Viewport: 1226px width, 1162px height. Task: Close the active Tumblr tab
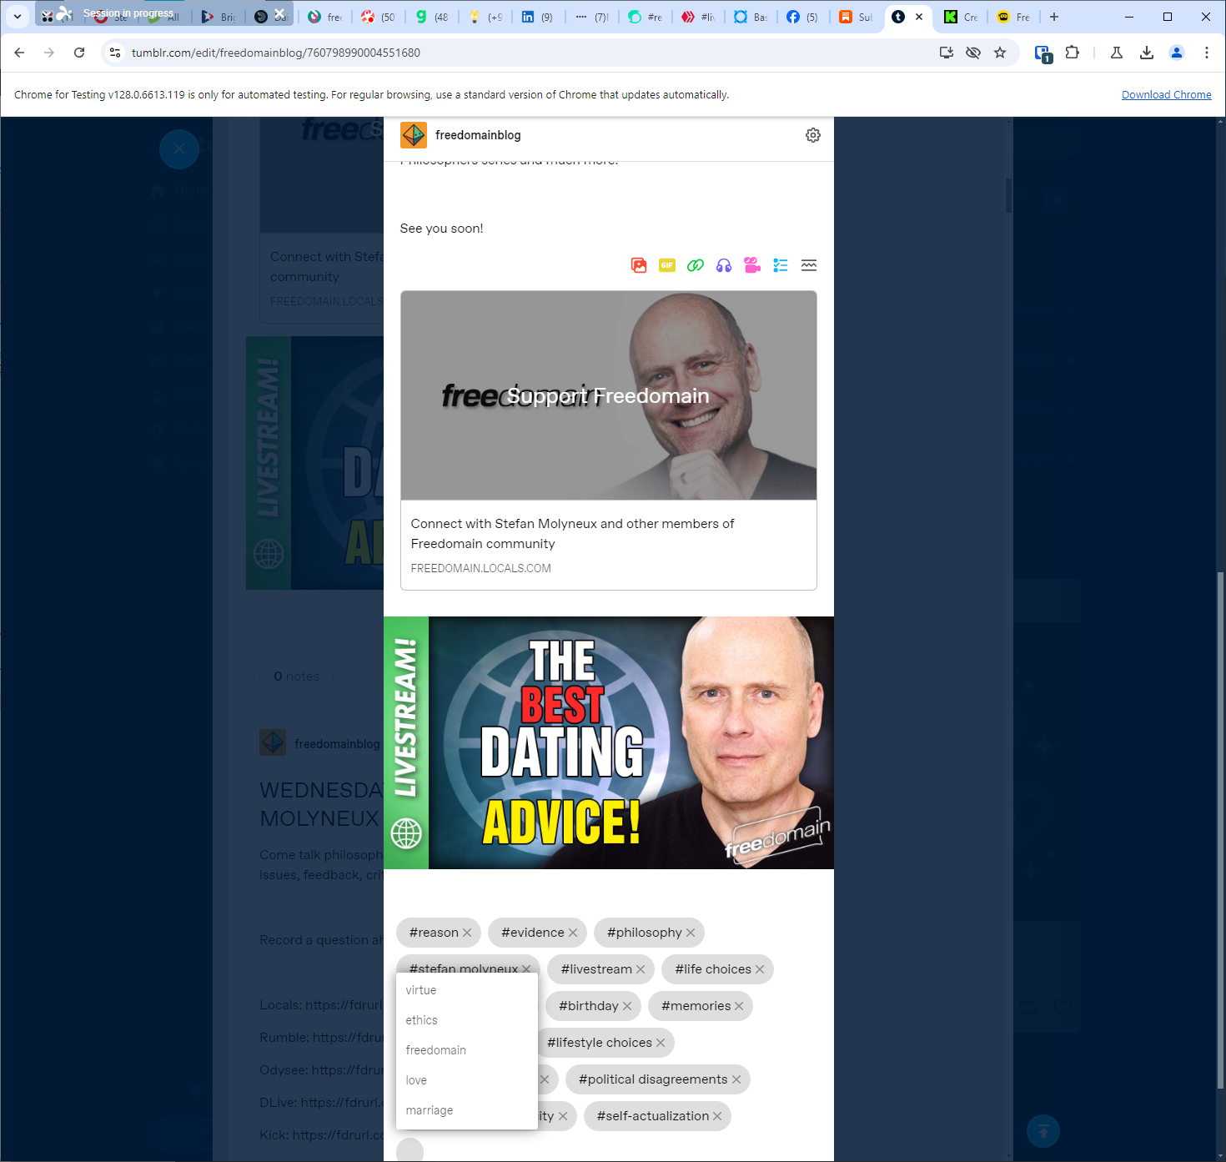pyautogui.click(x=919, y=17)
